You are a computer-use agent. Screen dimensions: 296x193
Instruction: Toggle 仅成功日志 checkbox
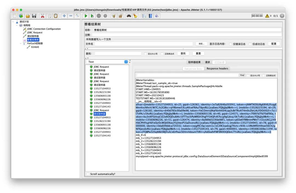click(x=250, y=44)
